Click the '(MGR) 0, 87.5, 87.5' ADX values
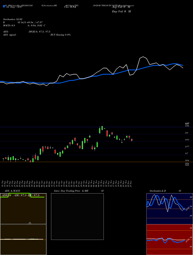The image size is (193, 255). point(39,32)
